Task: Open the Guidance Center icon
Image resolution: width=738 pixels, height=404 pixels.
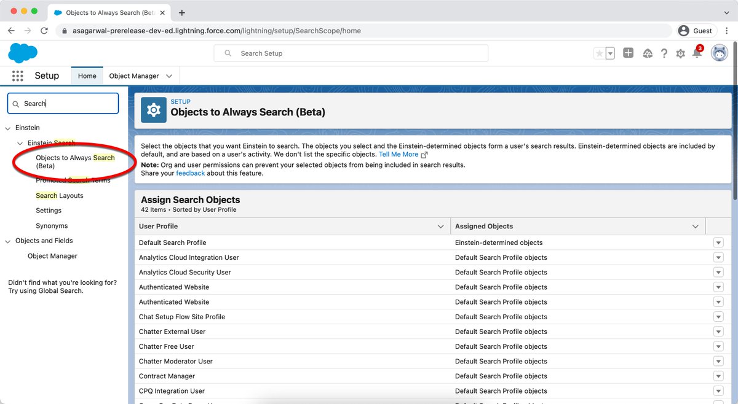Action: pyautogui.click(x=647, y=53)
